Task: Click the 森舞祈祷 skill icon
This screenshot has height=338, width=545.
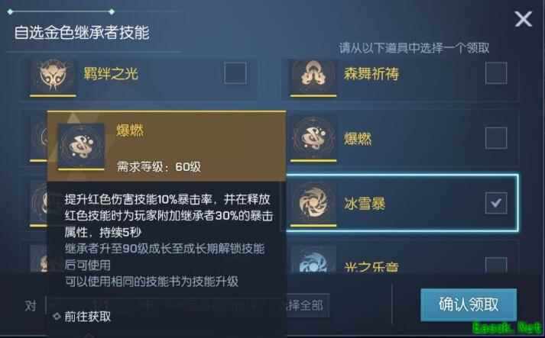Action: pyautogui.click(x=313, y=76)
